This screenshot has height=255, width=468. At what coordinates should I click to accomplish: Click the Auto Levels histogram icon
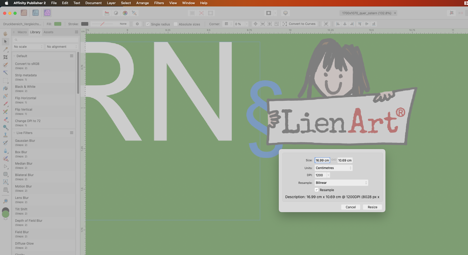click(107, 13)
